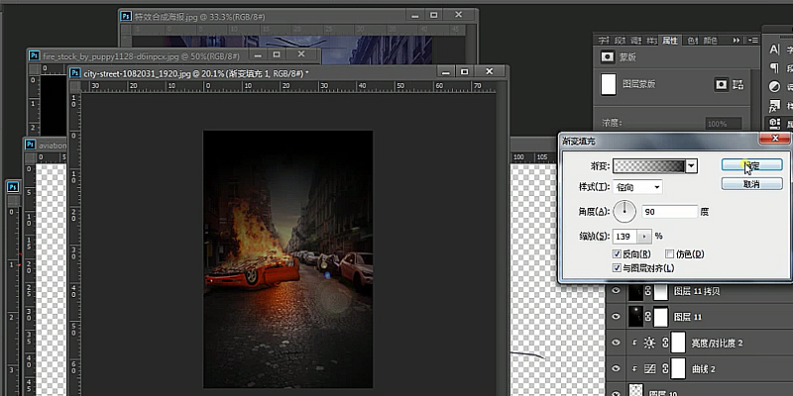Toggle visibility of the 图层 10 layer
Screen dimensions: 793x396
[616, 392]
